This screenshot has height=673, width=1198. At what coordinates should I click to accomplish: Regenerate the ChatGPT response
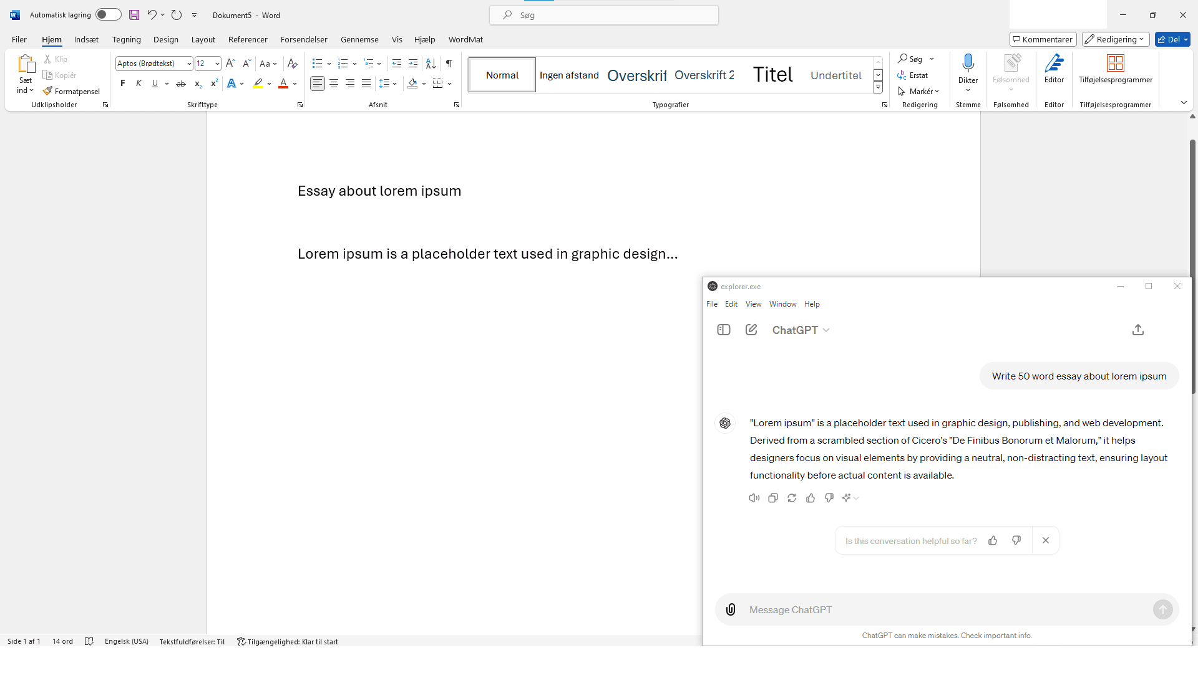click(x=792, y=498)
